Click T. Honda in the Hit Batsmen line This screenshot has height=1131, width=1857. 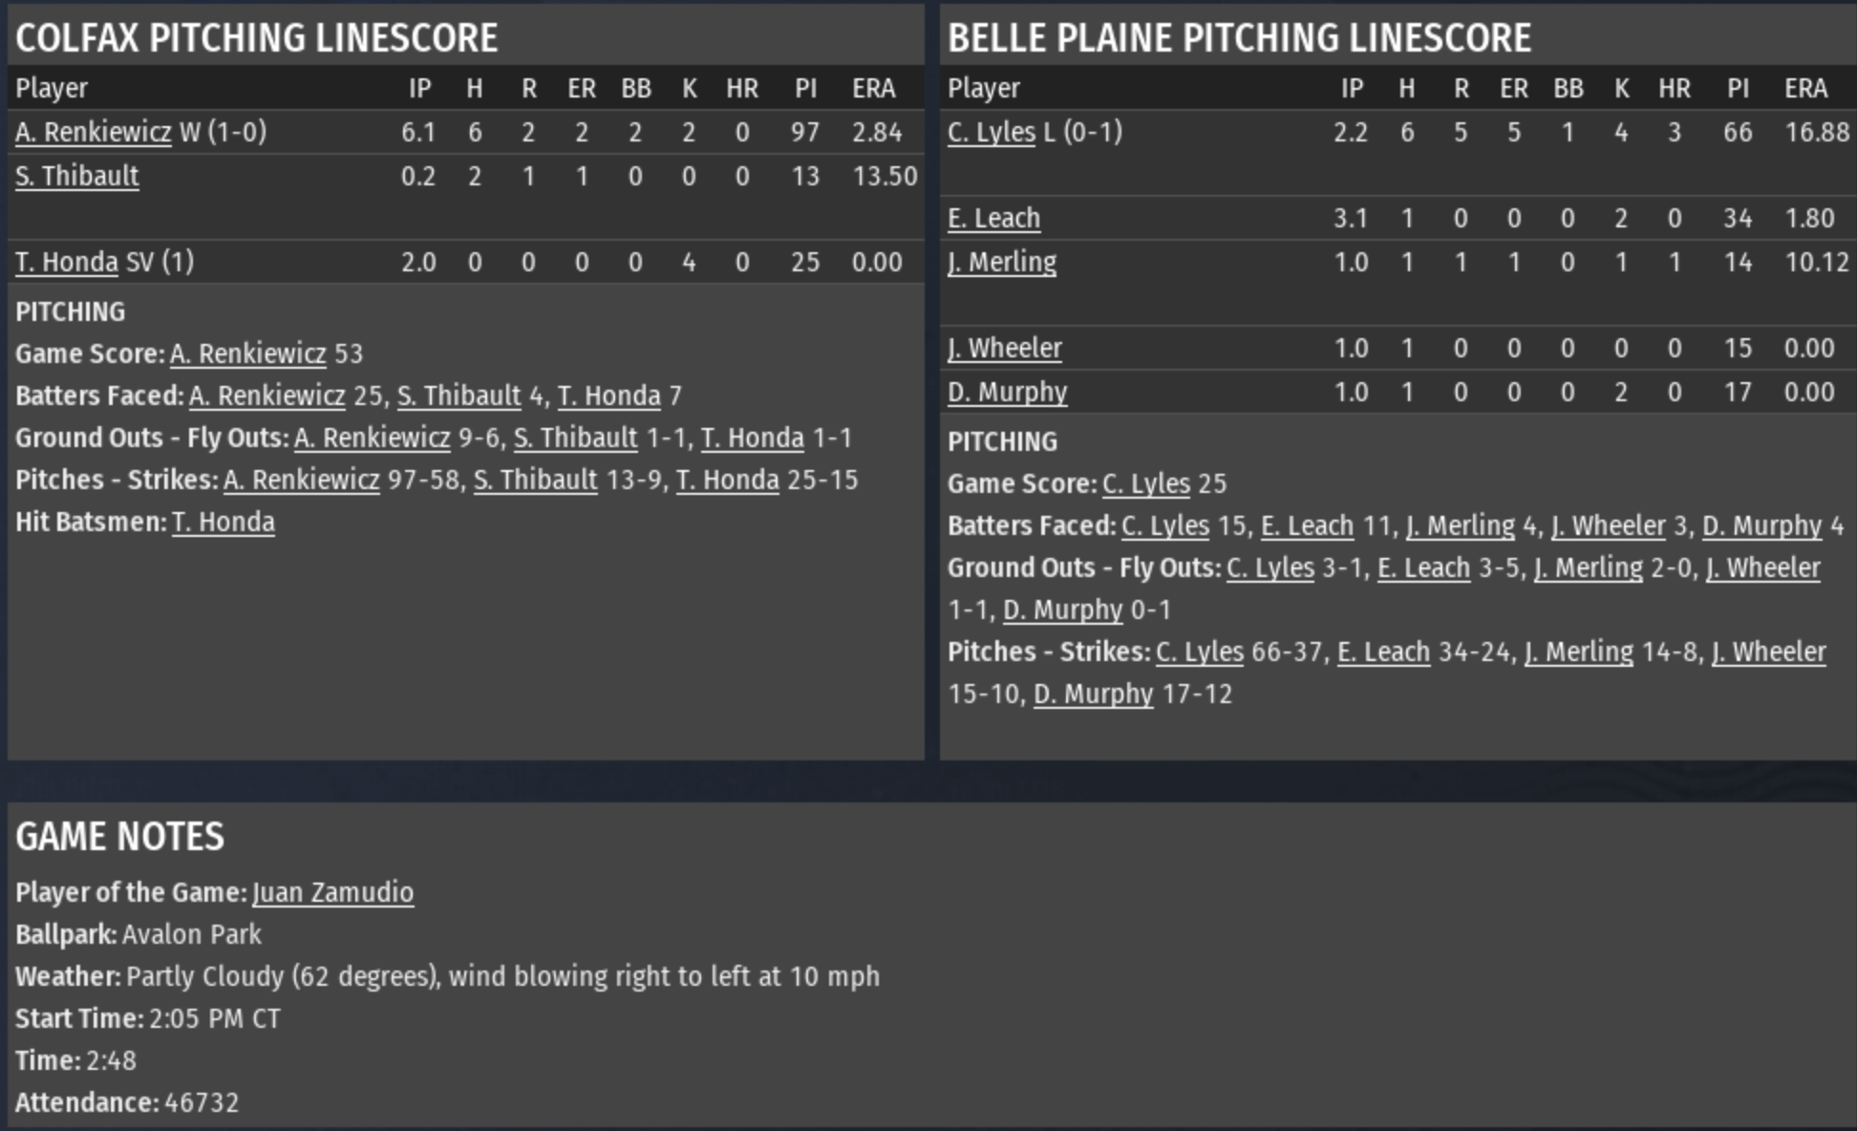click(224, 522)
